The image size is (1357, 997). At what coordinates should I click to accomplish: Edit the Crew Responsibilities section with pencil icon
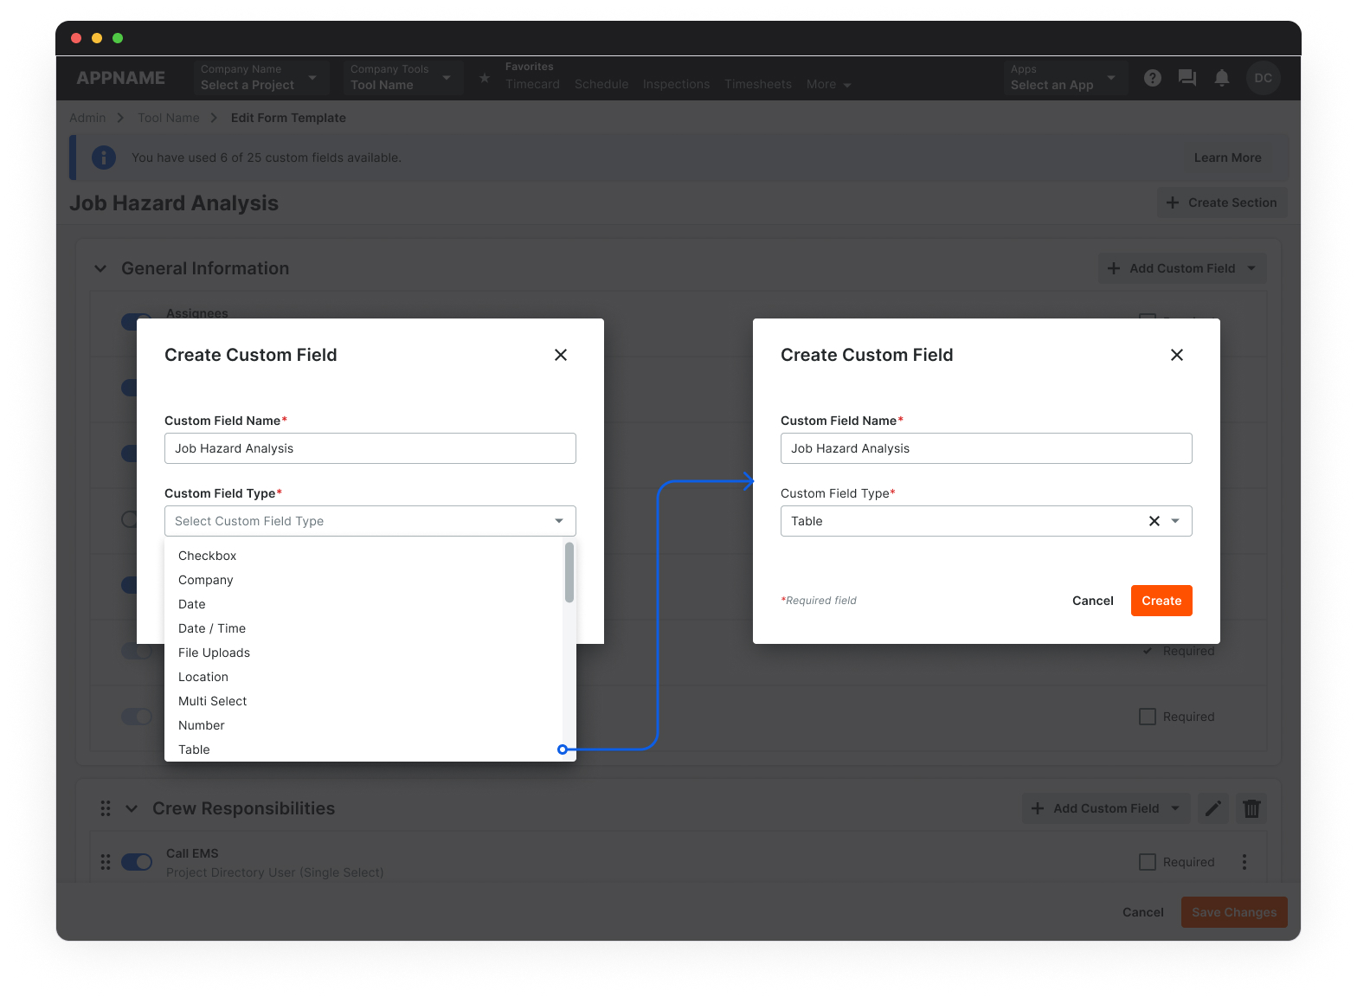point(1213,808)
